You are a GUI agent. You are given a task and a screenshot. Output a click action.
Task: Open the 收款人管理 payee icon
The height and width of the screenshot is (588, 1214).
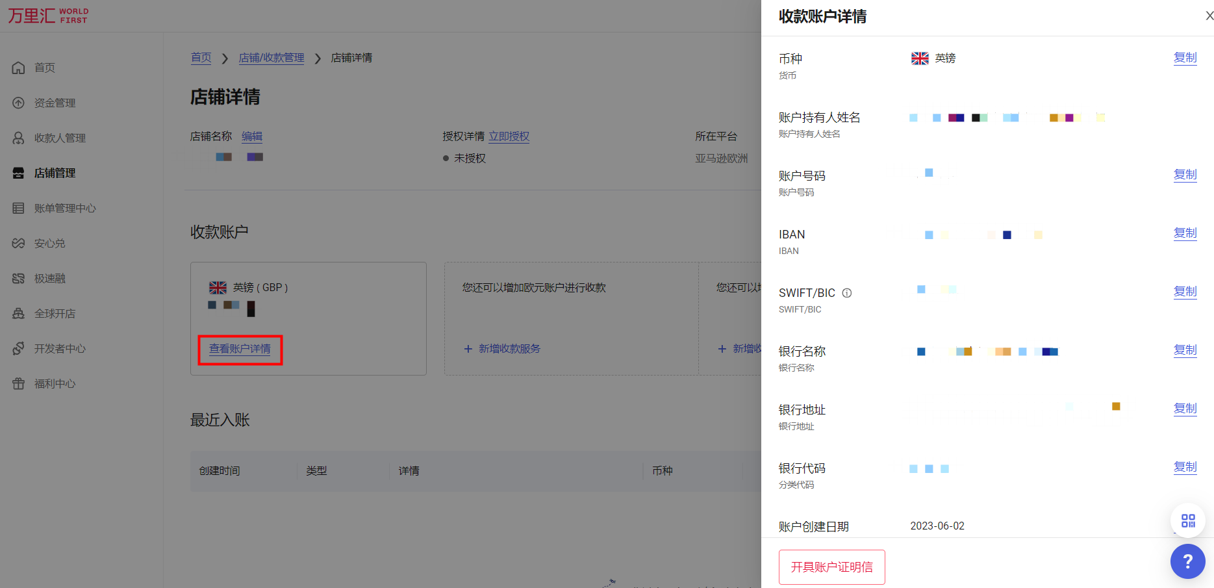pos(18,137)
